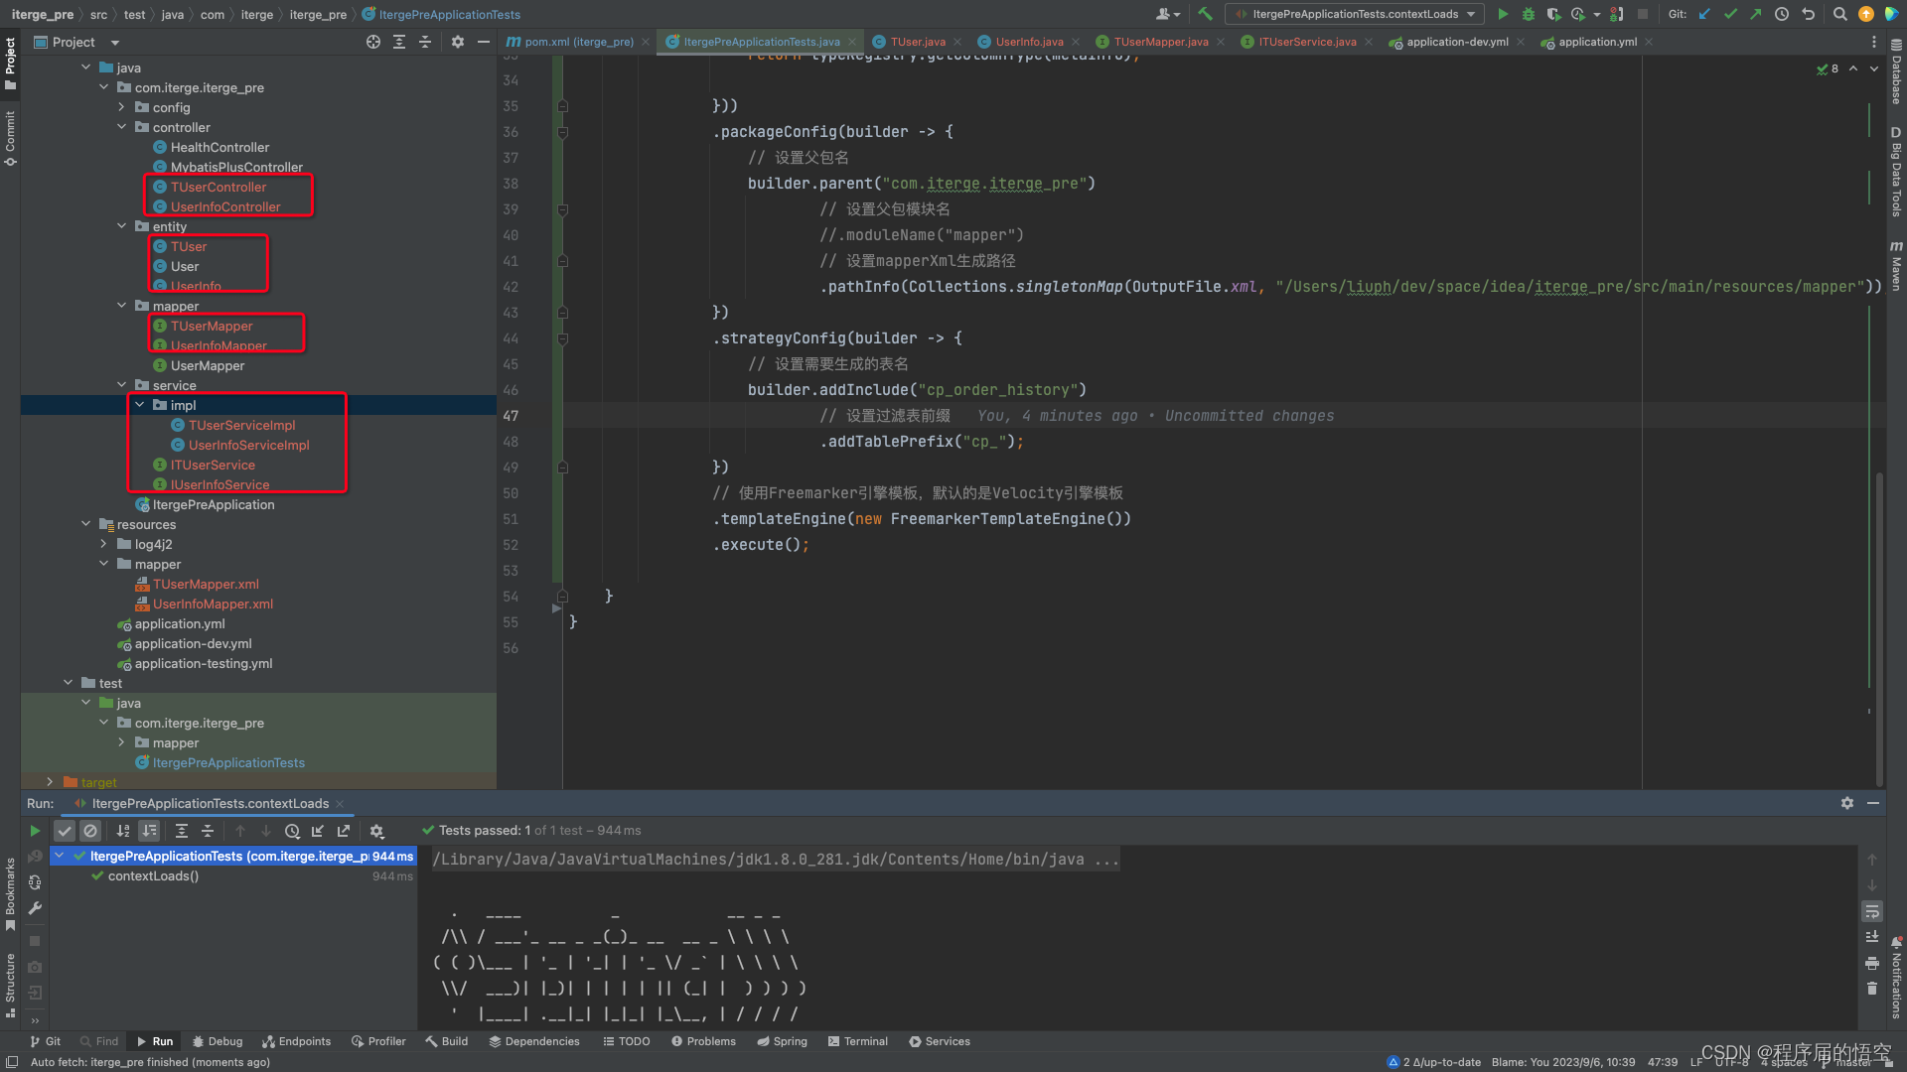Click Git push arrow icon

tap(1756, 14)
